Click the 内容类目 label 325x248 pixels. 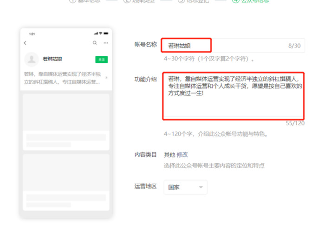145,154
